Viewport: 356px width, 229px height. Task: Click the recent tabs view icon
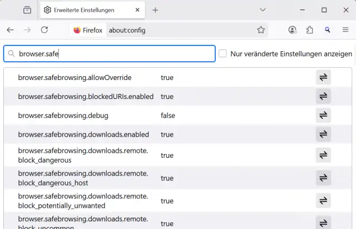[27, 10]
